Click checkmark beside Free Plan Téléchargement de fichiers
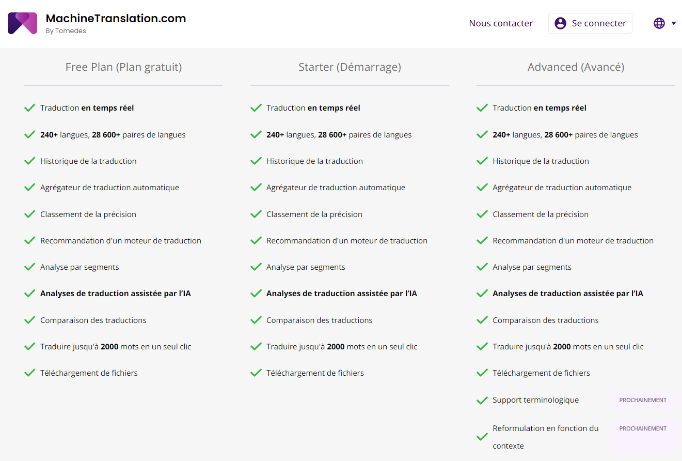682x461 pixels. [30, 373]
